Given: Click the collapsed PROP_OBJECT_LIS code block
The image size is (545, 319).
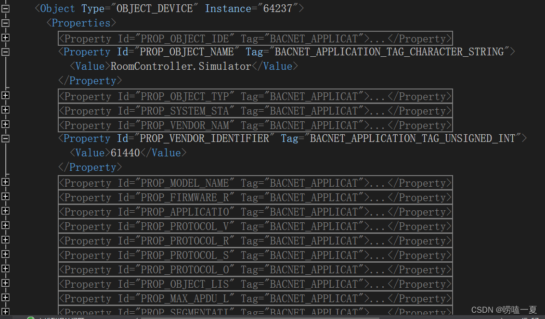Looking at the screenshot, I should pos(255,284).
